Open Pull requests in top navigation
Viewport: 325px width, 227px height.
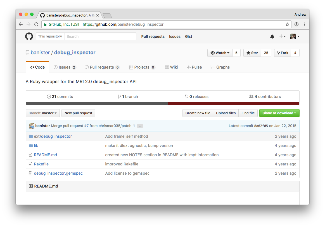pos(153,37)
